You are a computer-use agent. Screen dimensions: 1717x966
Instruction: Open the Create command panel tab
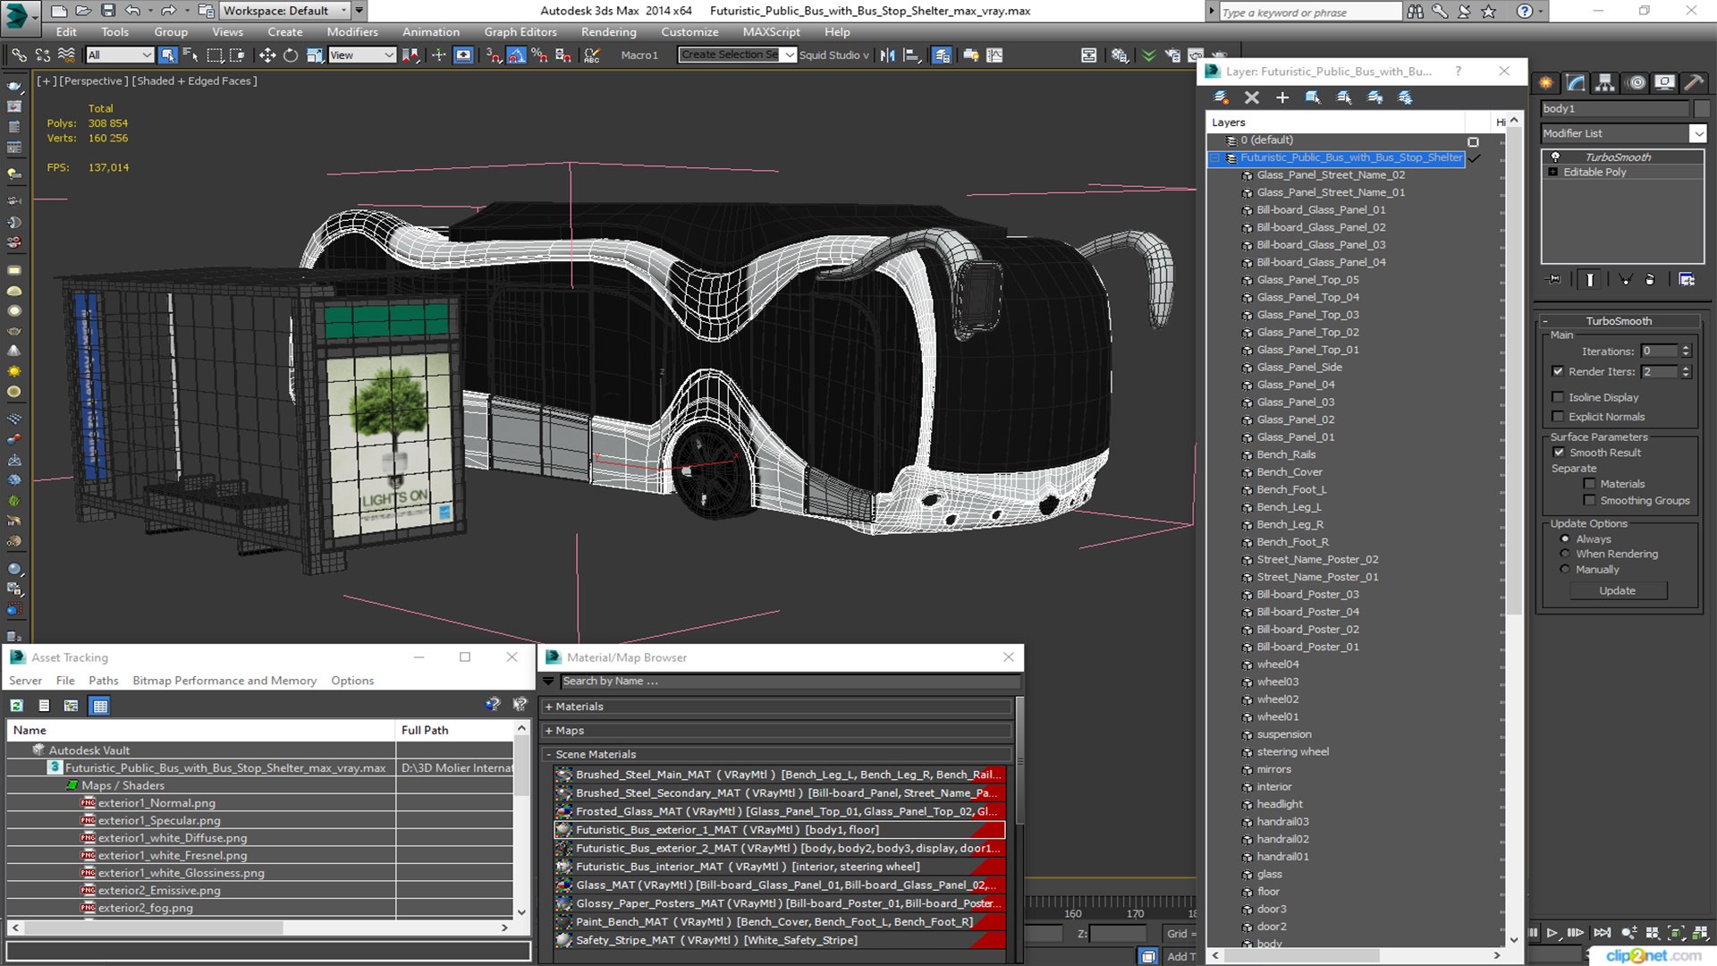(1546, 83)
